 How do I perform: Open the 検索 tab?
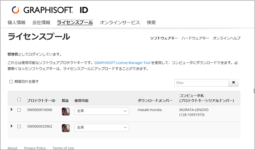point(151,22)
